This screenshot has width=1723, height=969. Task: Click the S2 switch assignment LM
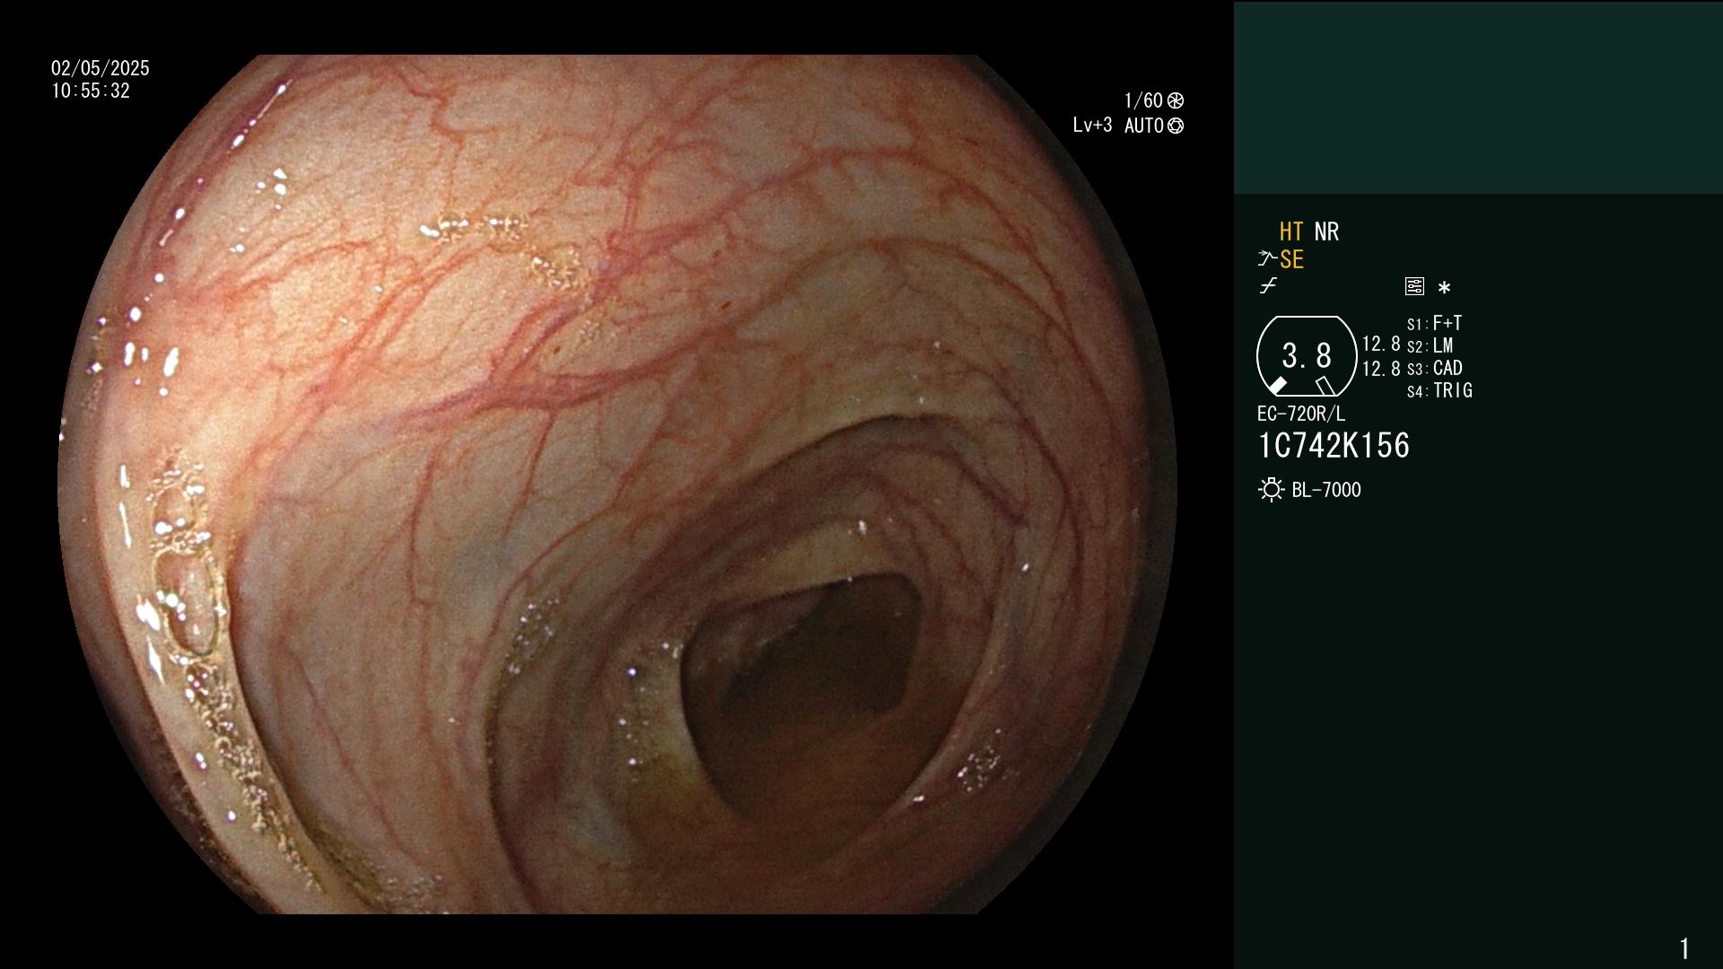tap(1430, 345)
